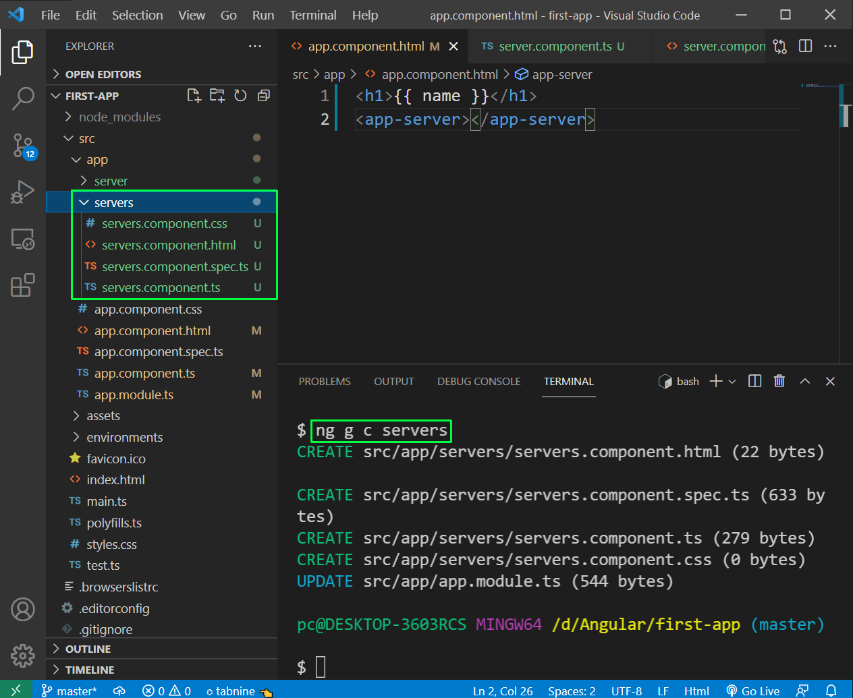The width and height of the screenshot is (853, 698).
Task: Close the app.component.html editor tab
Action: (x=453, y=47)
